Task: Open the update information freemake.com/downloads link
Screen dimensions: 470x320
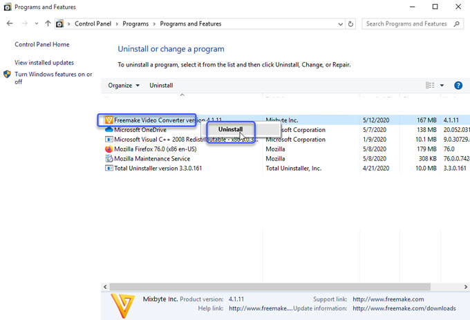Action: tap(404, 308)
